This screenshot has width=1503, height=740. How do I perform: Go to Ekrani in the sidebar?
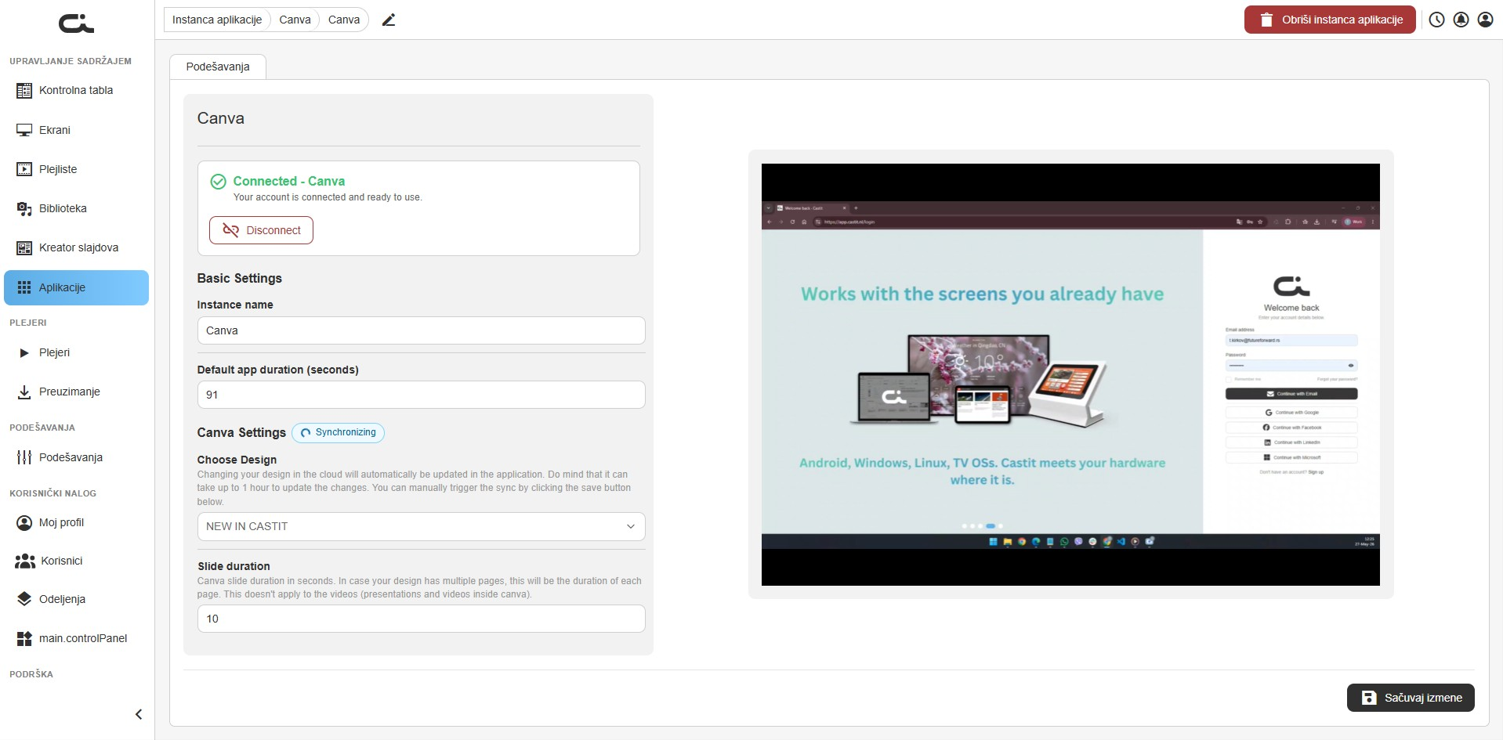point(76,130)
